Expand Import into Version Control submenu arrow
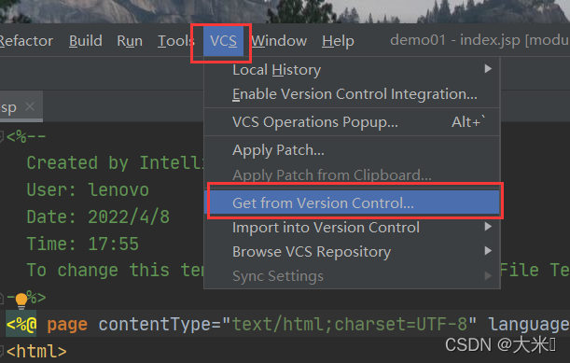Viewport: 570px width, 363px height. click(x=488, y=227)
